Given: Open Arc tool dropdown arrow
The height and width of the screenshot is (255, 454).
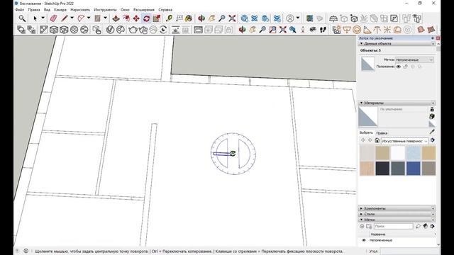Looking at the screenshot, I should pos(89,18).
